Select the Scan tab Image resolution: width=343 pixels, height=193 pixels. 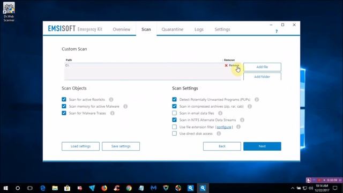click(x=146, y=29)
